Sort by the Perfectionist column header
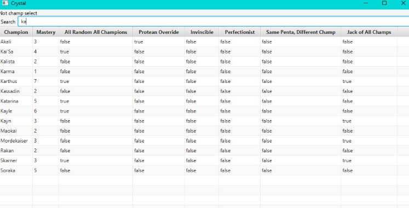 [x=239, y=32]
